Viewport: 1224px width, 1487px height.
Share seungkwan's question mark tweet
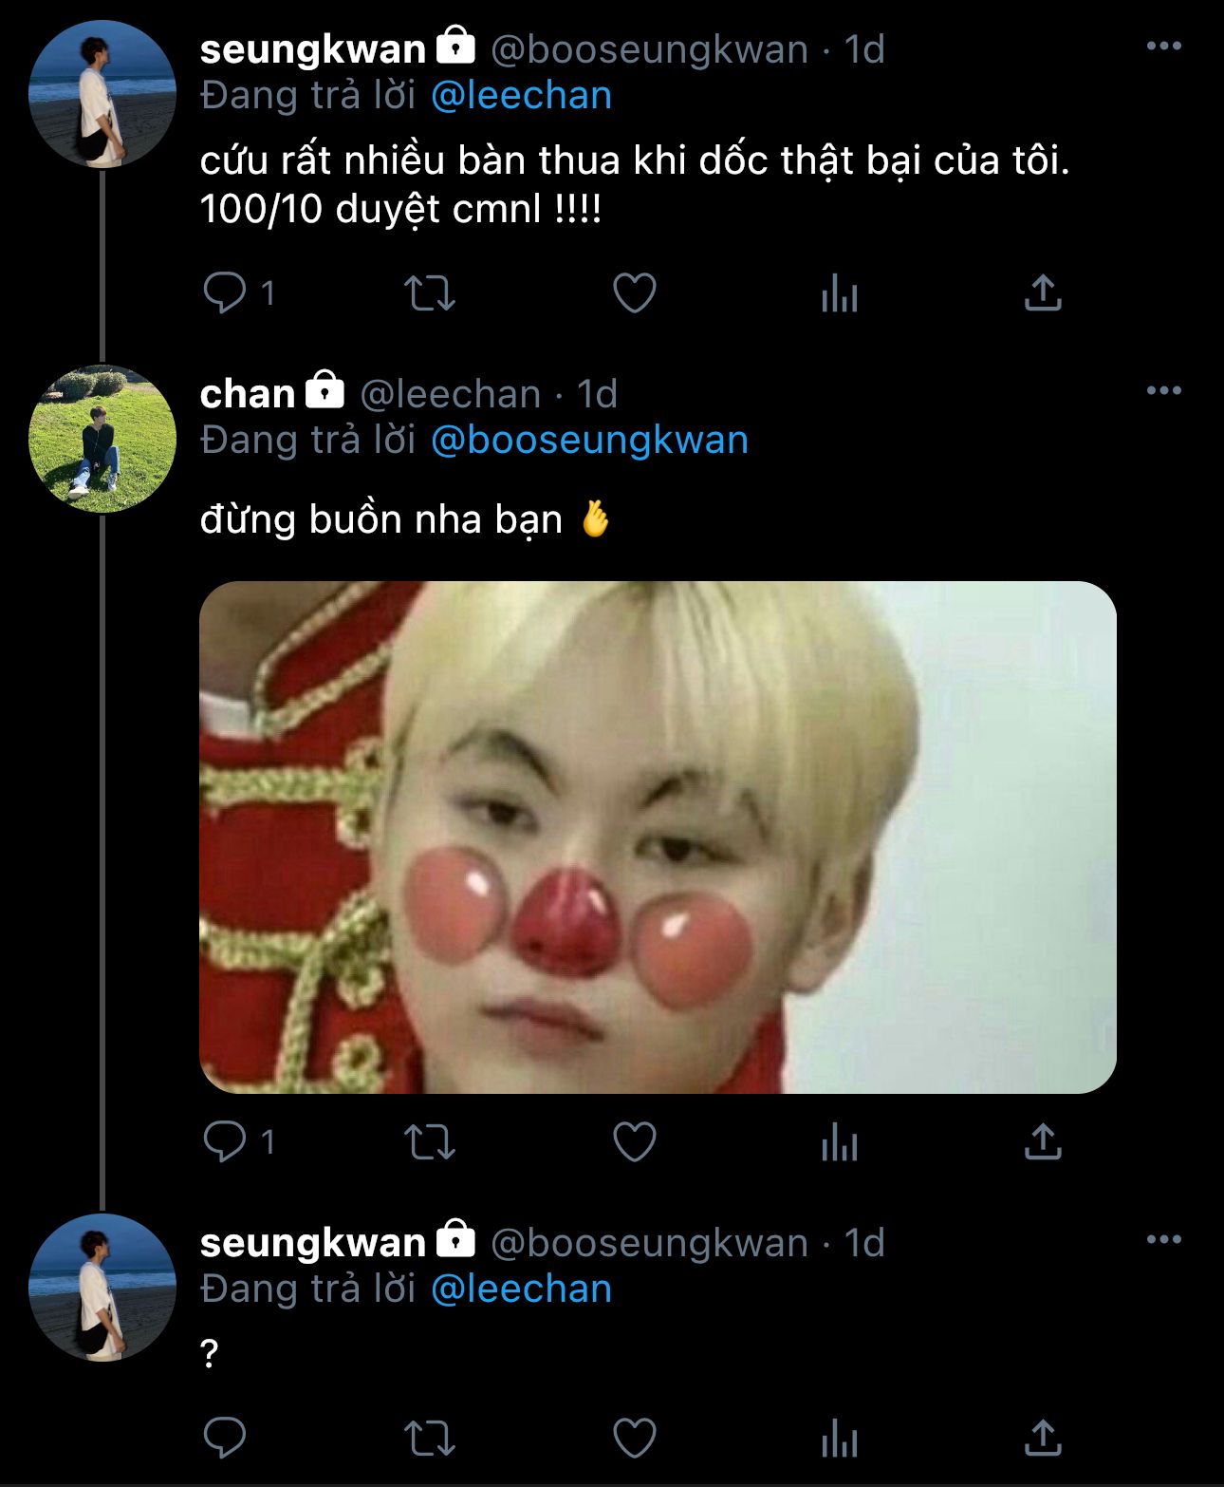point(1043,1438)
